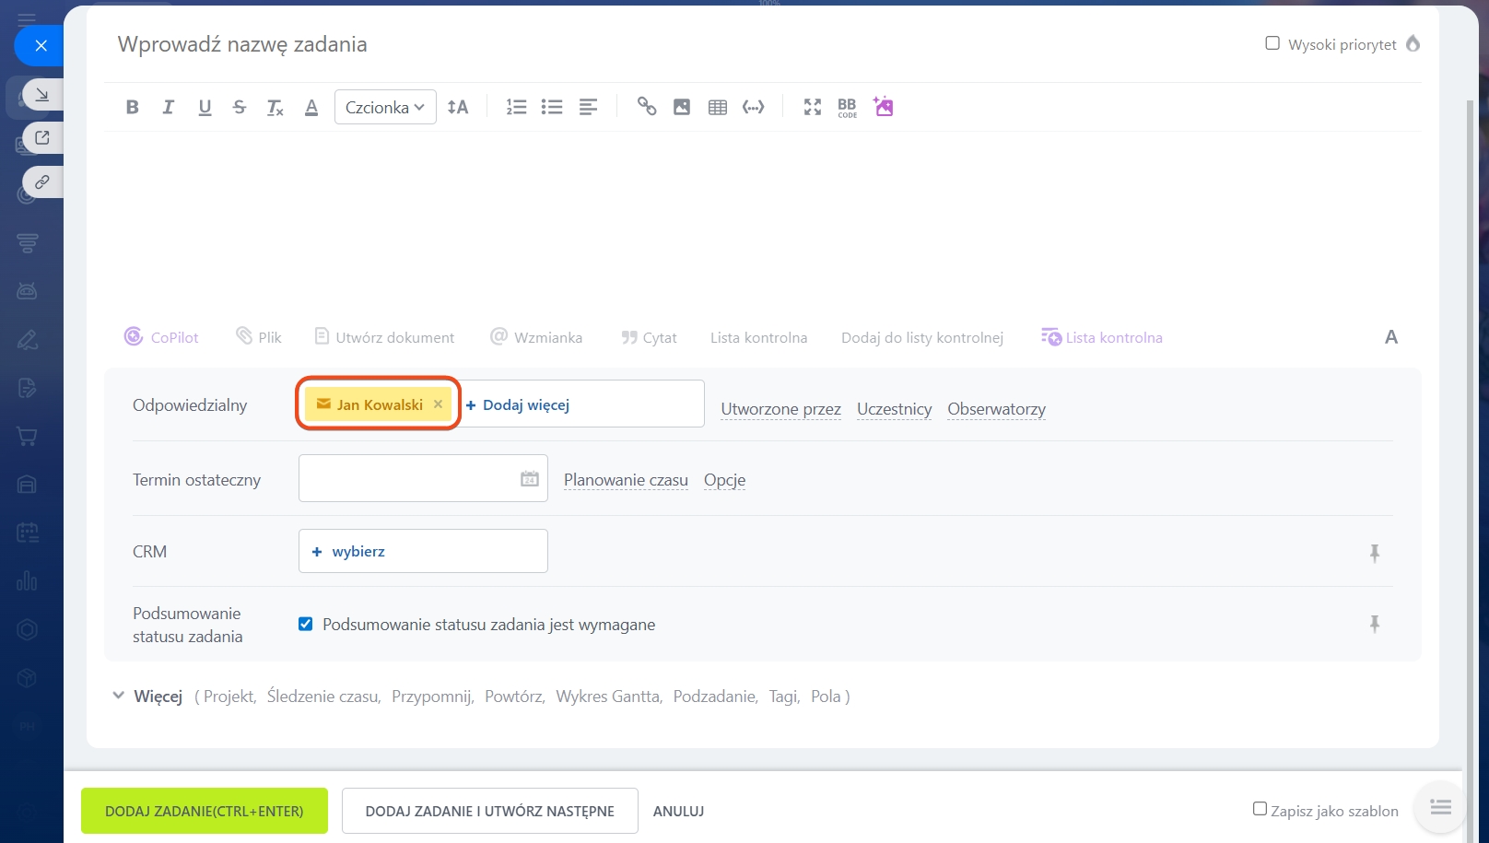Open calendar picker for deadline
Viewport: 1489px width, 843px height.
(x=530, y=479)
